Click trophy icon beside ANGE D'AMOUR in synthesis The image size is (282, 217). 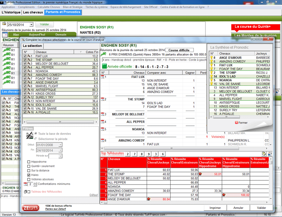tap(211, 58)
